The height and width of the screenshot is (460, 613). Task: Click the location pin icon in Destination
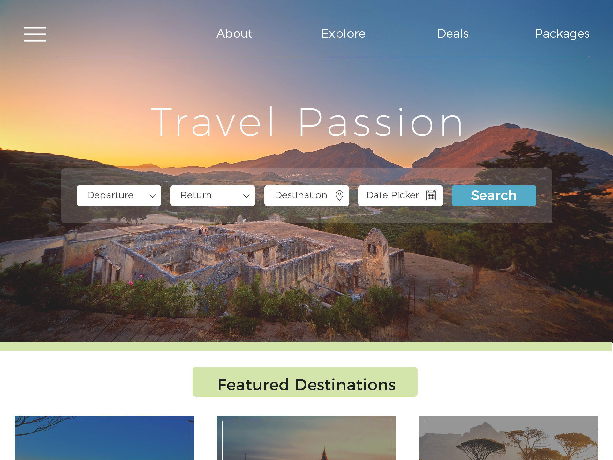[339, 195]
